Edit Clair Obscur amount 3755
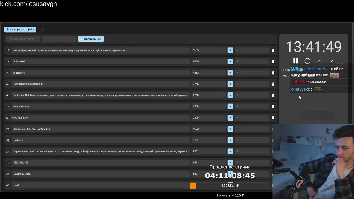This screenshot has width=354, height=199. pos(209,84)
